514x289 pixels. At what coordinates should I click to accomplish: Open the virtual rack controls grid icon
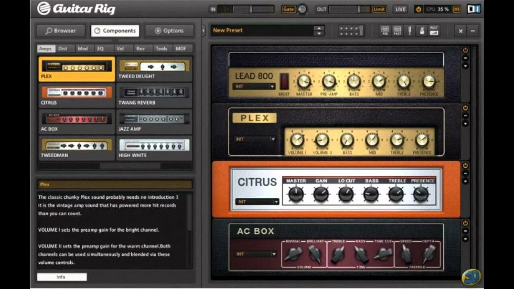(352, 31)
